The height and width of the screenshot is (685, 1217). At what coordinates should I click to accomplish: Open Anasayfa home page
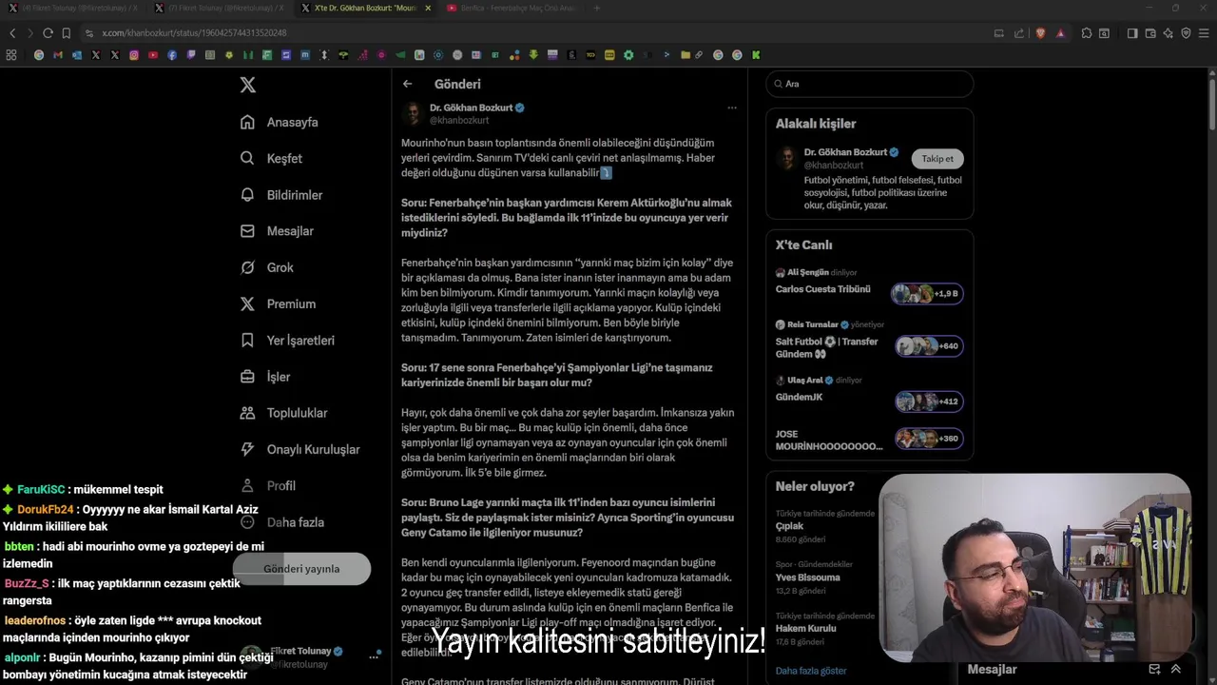pyautogui.click(x=279, y=122)
